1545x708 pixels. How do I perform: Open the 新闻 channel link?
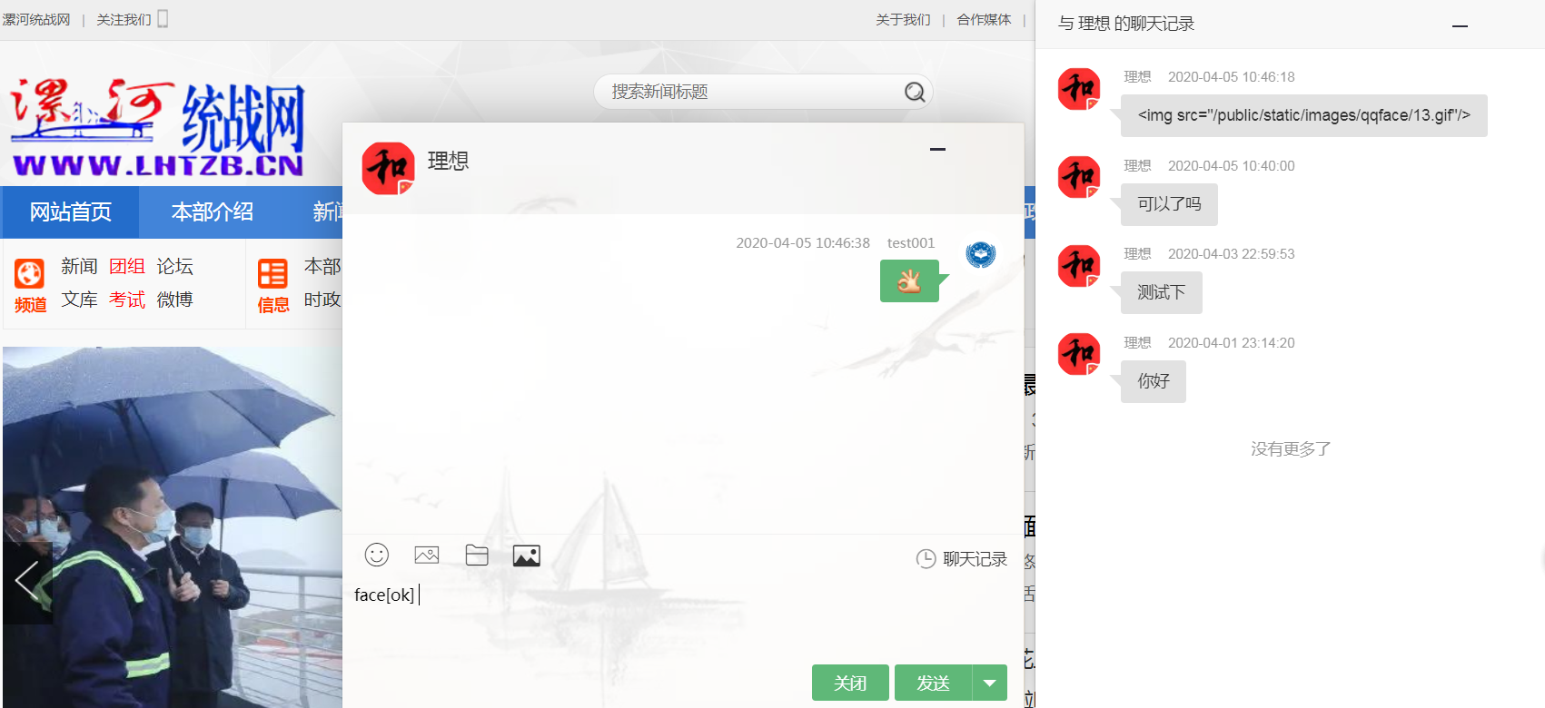pyautogui.click(x=79, y=267)
